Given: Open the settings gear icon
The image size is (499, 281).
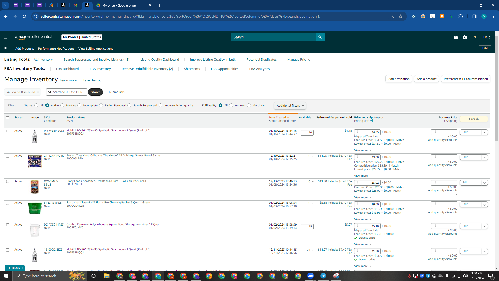Looking at the screenshot, I should [465, 37].
